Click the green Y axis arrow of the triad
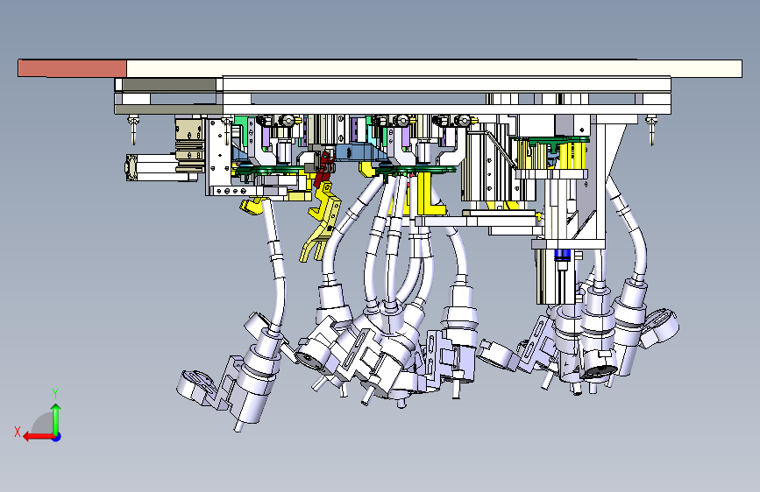 tap(56, 418)
